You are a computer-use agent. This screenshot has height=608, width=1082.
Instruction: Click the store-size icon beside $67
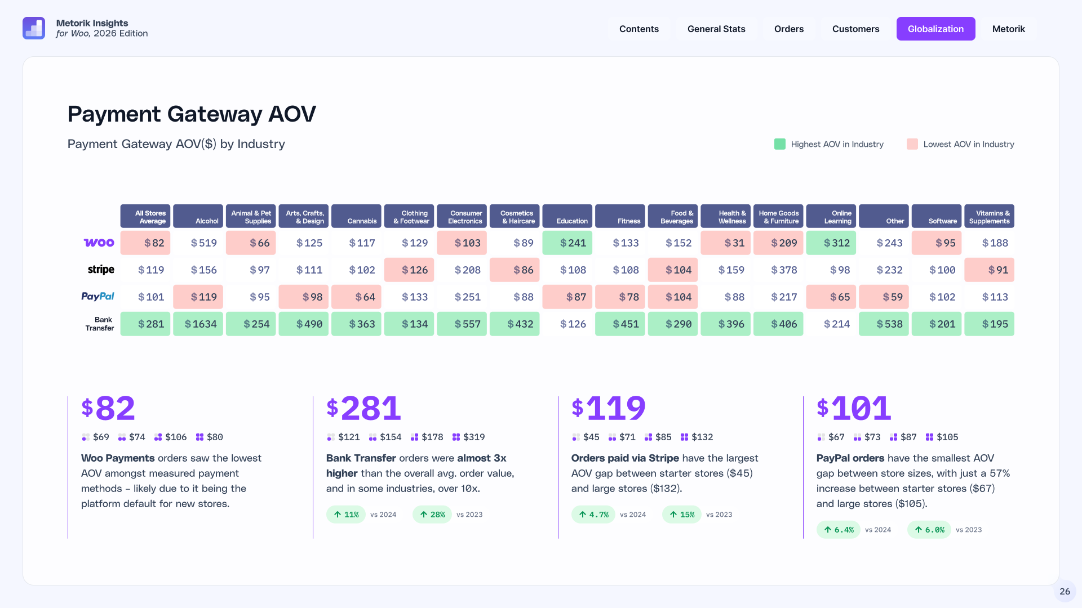tap(821, 437)
